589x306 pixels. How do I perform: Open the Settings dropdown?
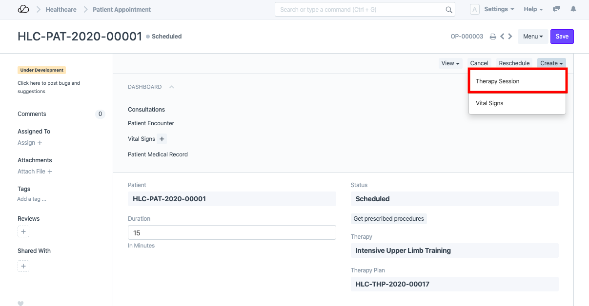[x=499, y=9]
